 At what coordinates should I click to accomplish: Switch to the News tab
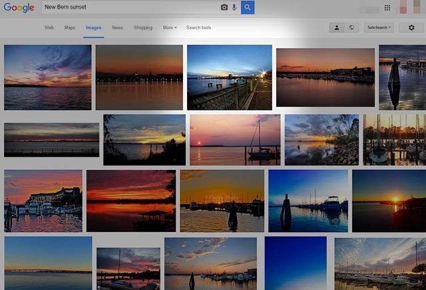117,27
